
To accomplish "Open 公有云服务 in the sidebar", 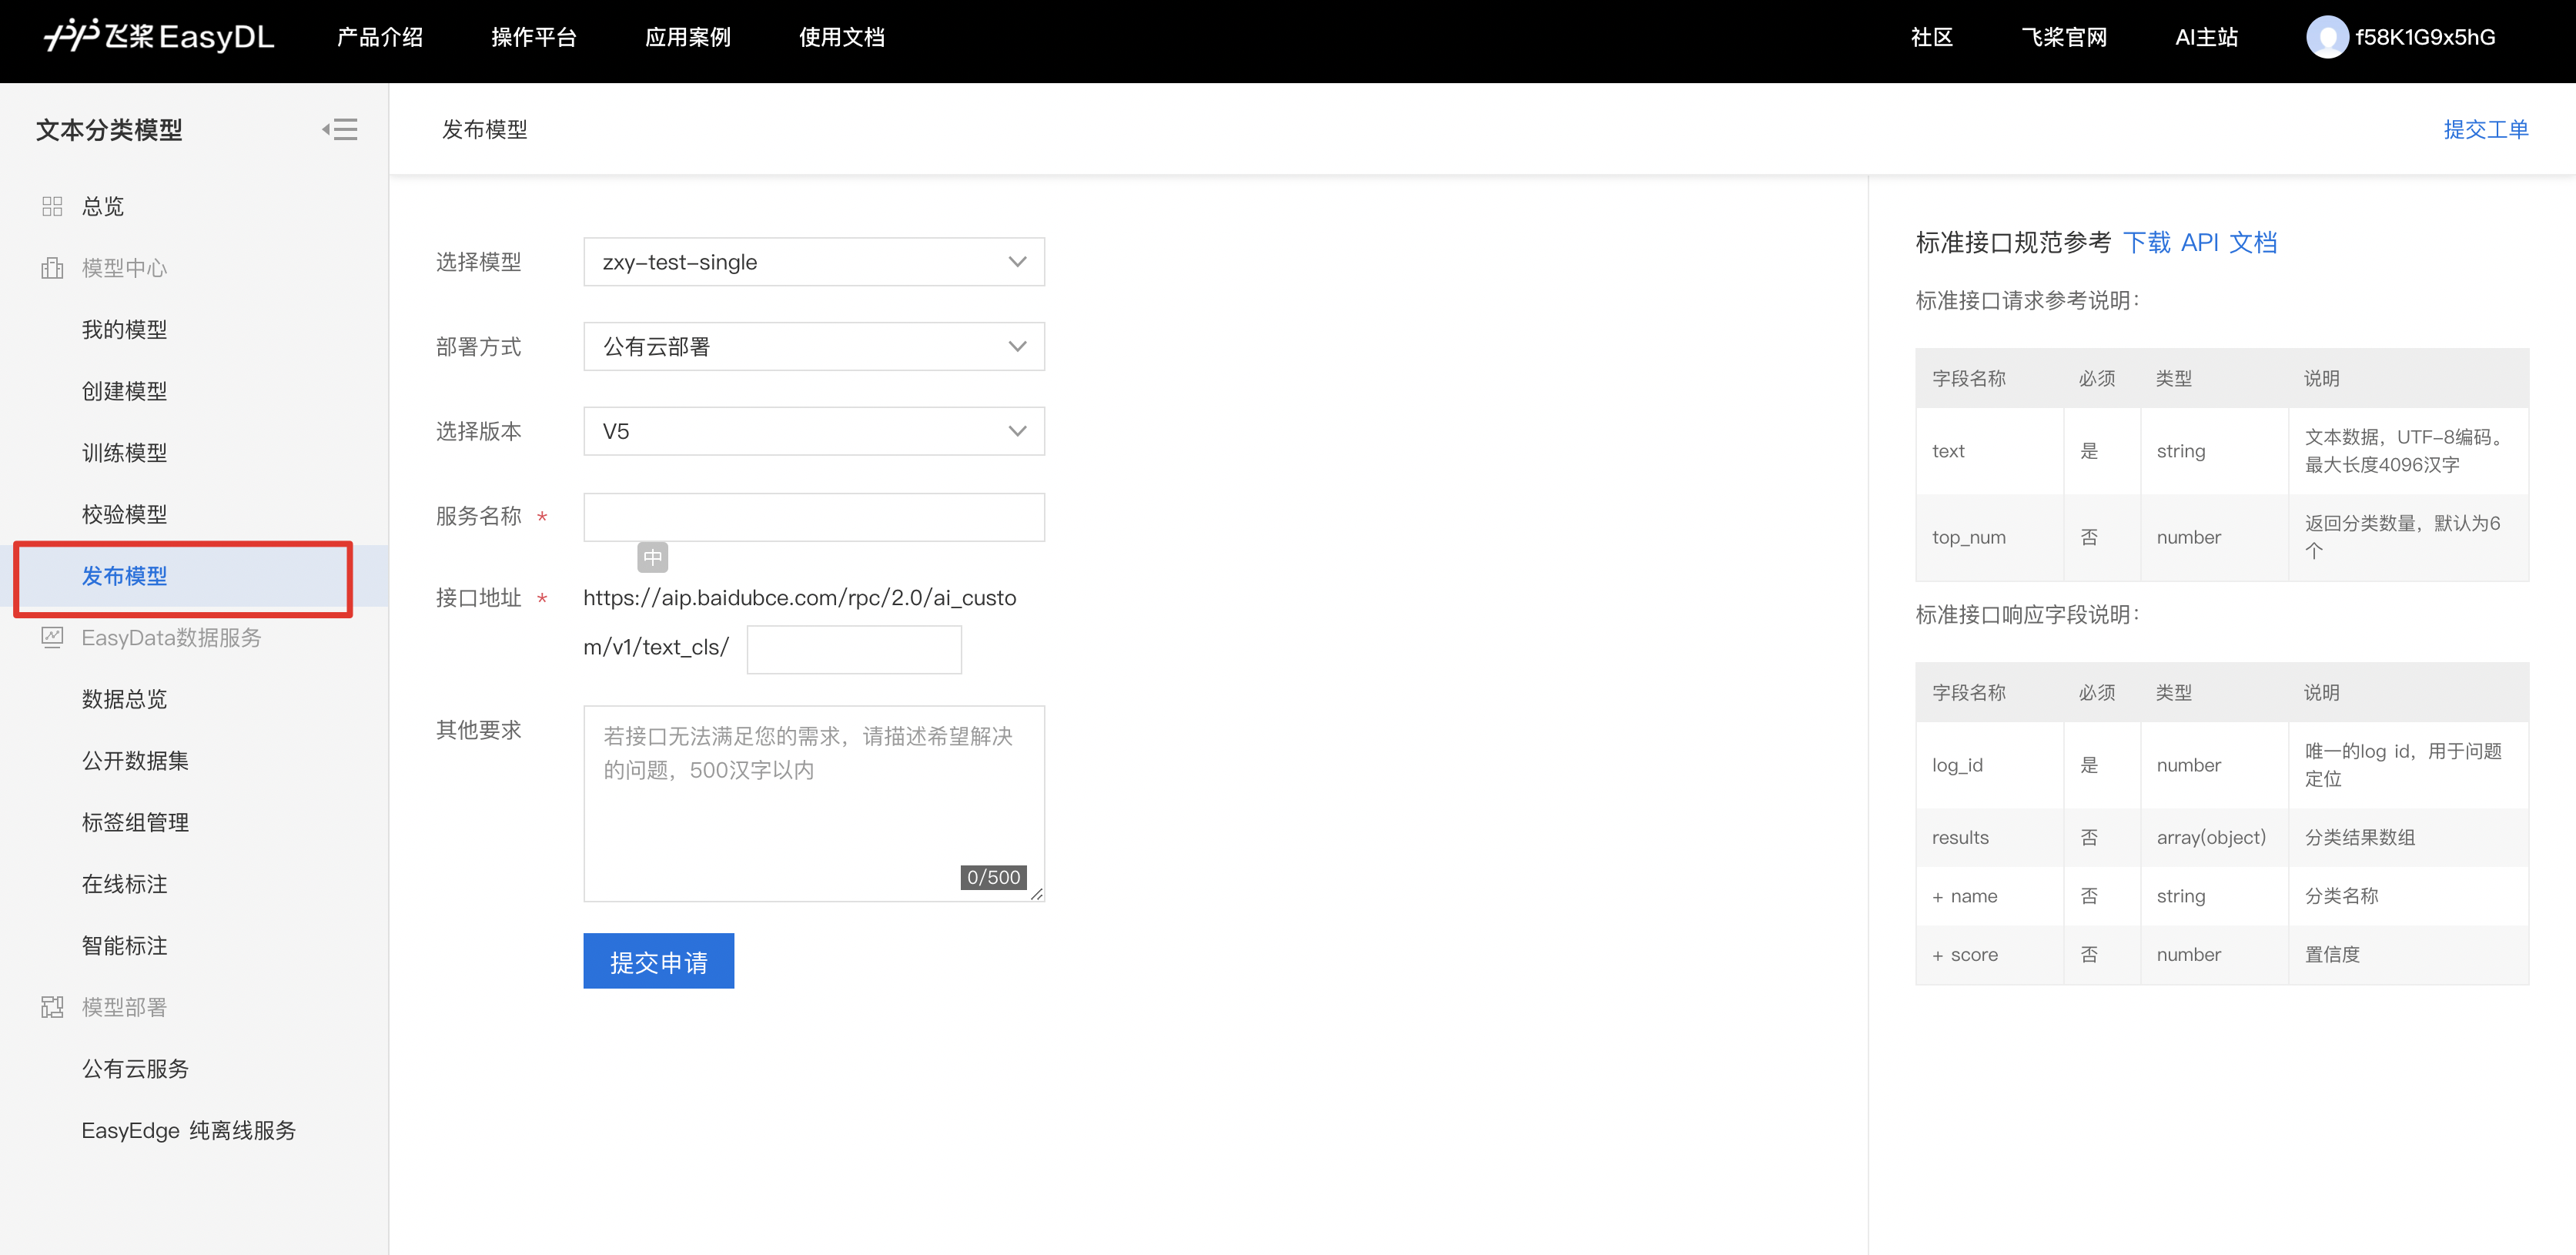I will (135, 1069).
